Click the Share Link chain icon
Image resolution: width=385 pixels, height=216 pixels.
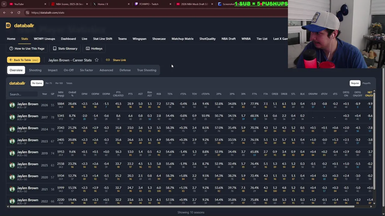point(108,60)
